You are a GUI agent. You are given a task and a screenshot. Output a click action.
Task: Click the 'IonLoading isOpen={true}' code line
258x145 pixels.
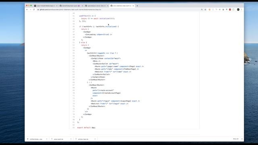coord(98,35)
